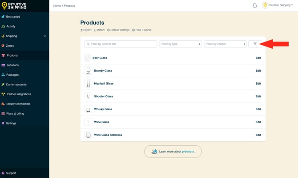Viewport: 298px width, 178px height.
Task: Click the Zones icon in sidebar
Action: 3,46
